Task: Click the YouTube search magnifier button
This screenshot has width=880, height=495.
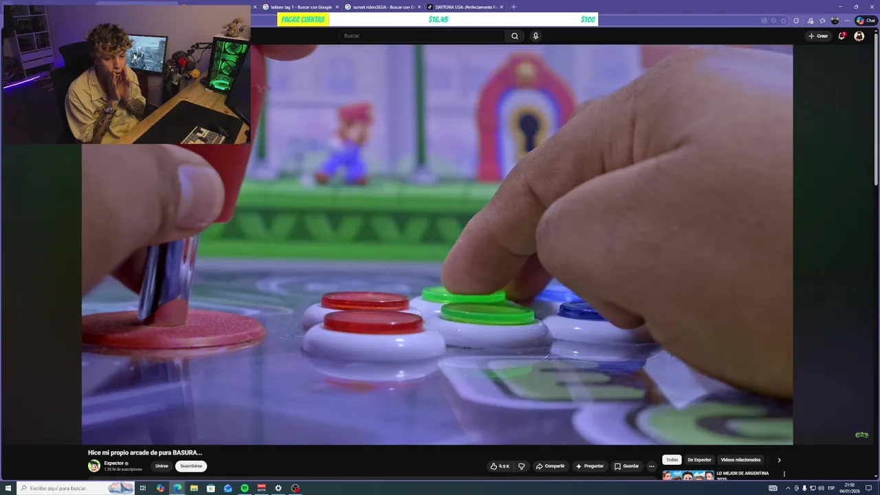Action: pyautogui.click(x=514, y=36)
